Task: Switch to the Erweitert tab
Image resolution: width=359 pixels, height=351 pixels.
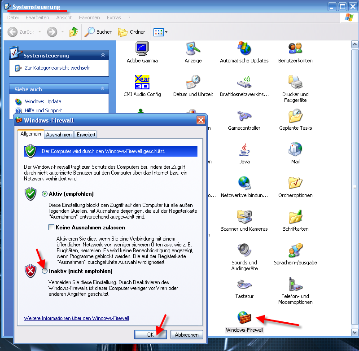Action: tap(86, 135)
